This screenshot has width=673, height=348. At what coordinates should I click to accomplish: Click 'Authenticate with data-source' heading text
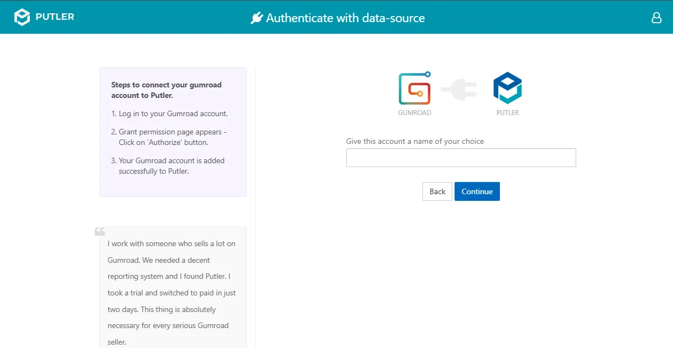[x=346, y=18]
